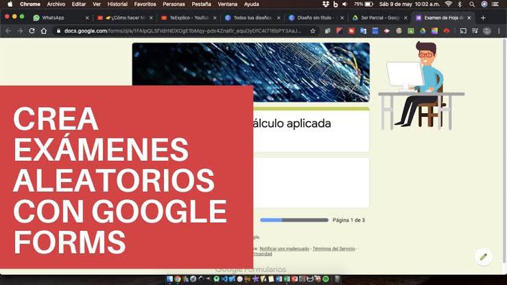Image resolution: width=507 pixels, height=285 pixels.
Task: Open the browser home page
Action: tap(44, 31)
